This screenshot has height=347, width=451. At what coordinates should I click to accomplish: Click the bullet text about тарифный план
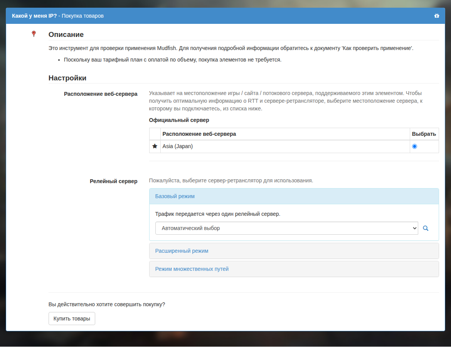pos(173,60)
